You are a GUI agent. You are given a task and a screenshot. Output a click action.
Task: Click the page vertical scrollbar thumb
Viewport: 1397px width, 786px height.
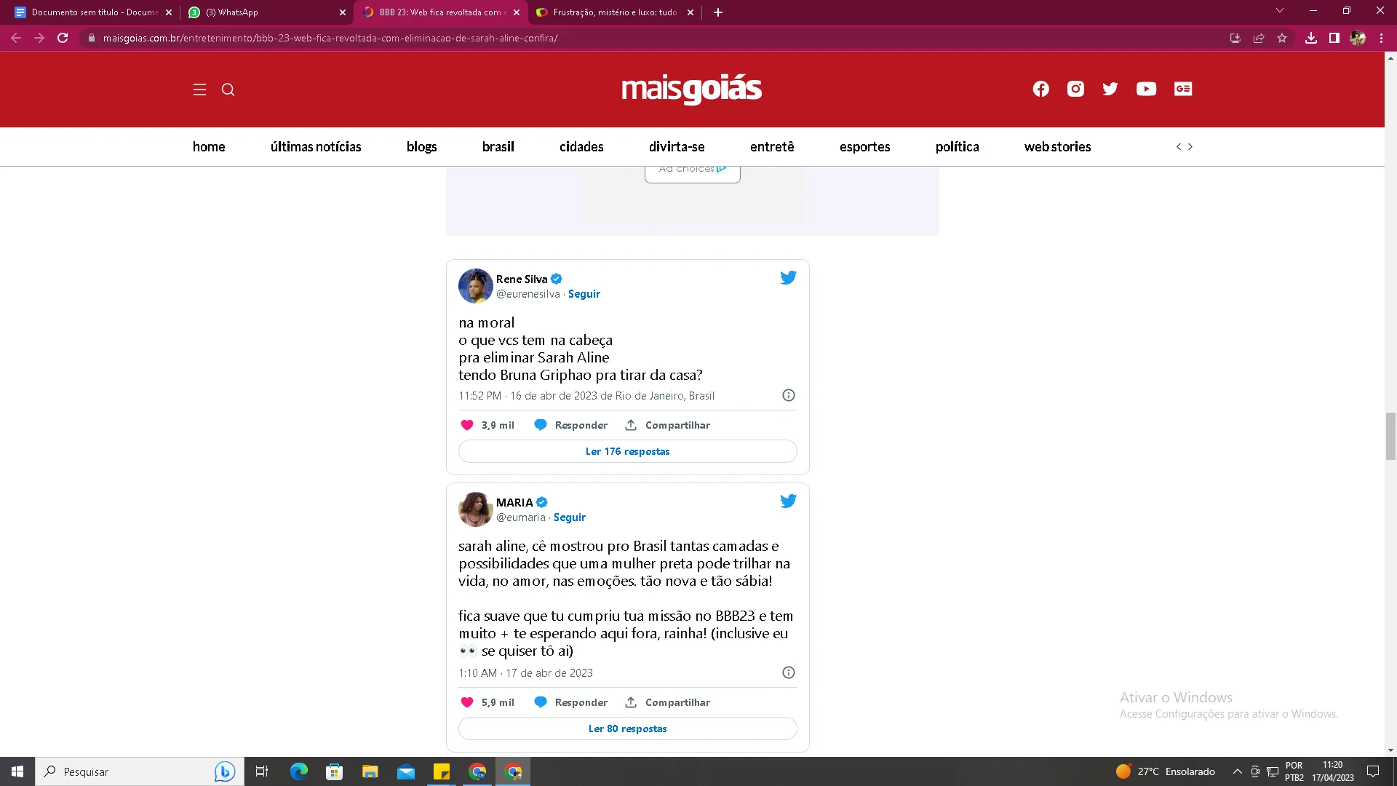pos(1390,436)
